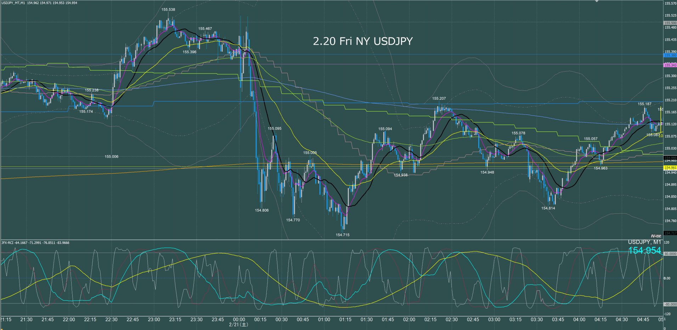The image size is (677, 330).
Task: Click the chart shift triangle marker at top
Action: (597, 1)
